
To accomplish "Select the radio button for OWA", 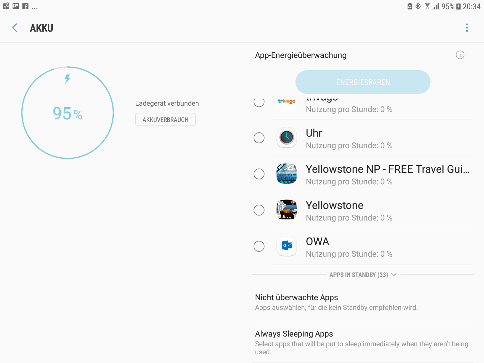I will 259,246.
